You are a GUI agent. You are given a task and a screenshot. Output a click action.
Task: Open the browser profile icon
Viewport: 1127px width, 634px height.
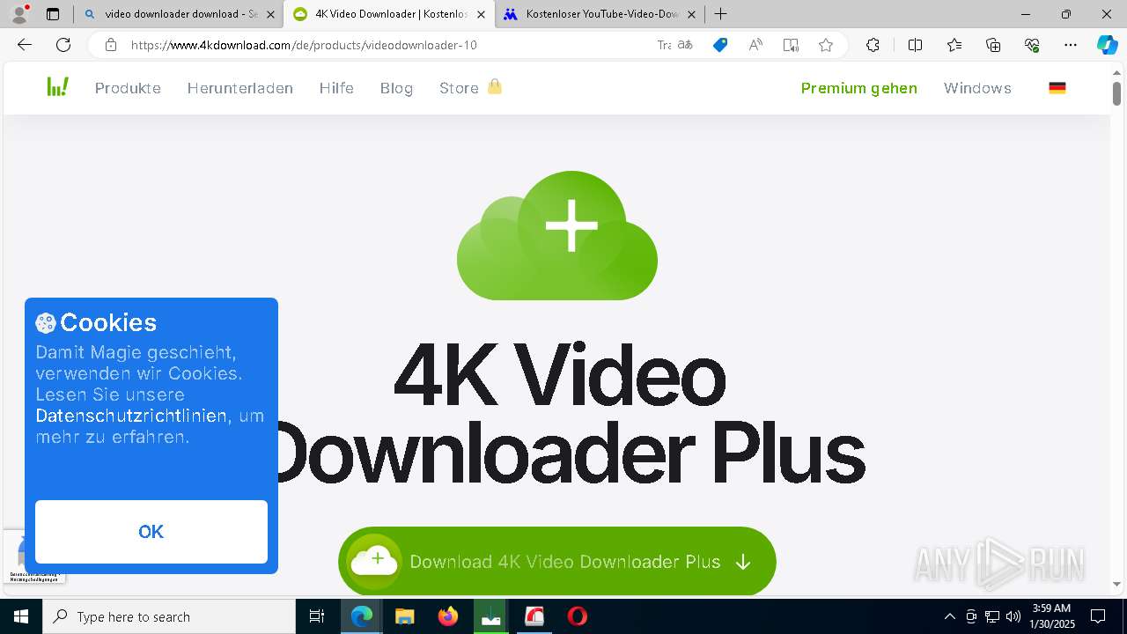pyautogui.click(x=19, y=13)
